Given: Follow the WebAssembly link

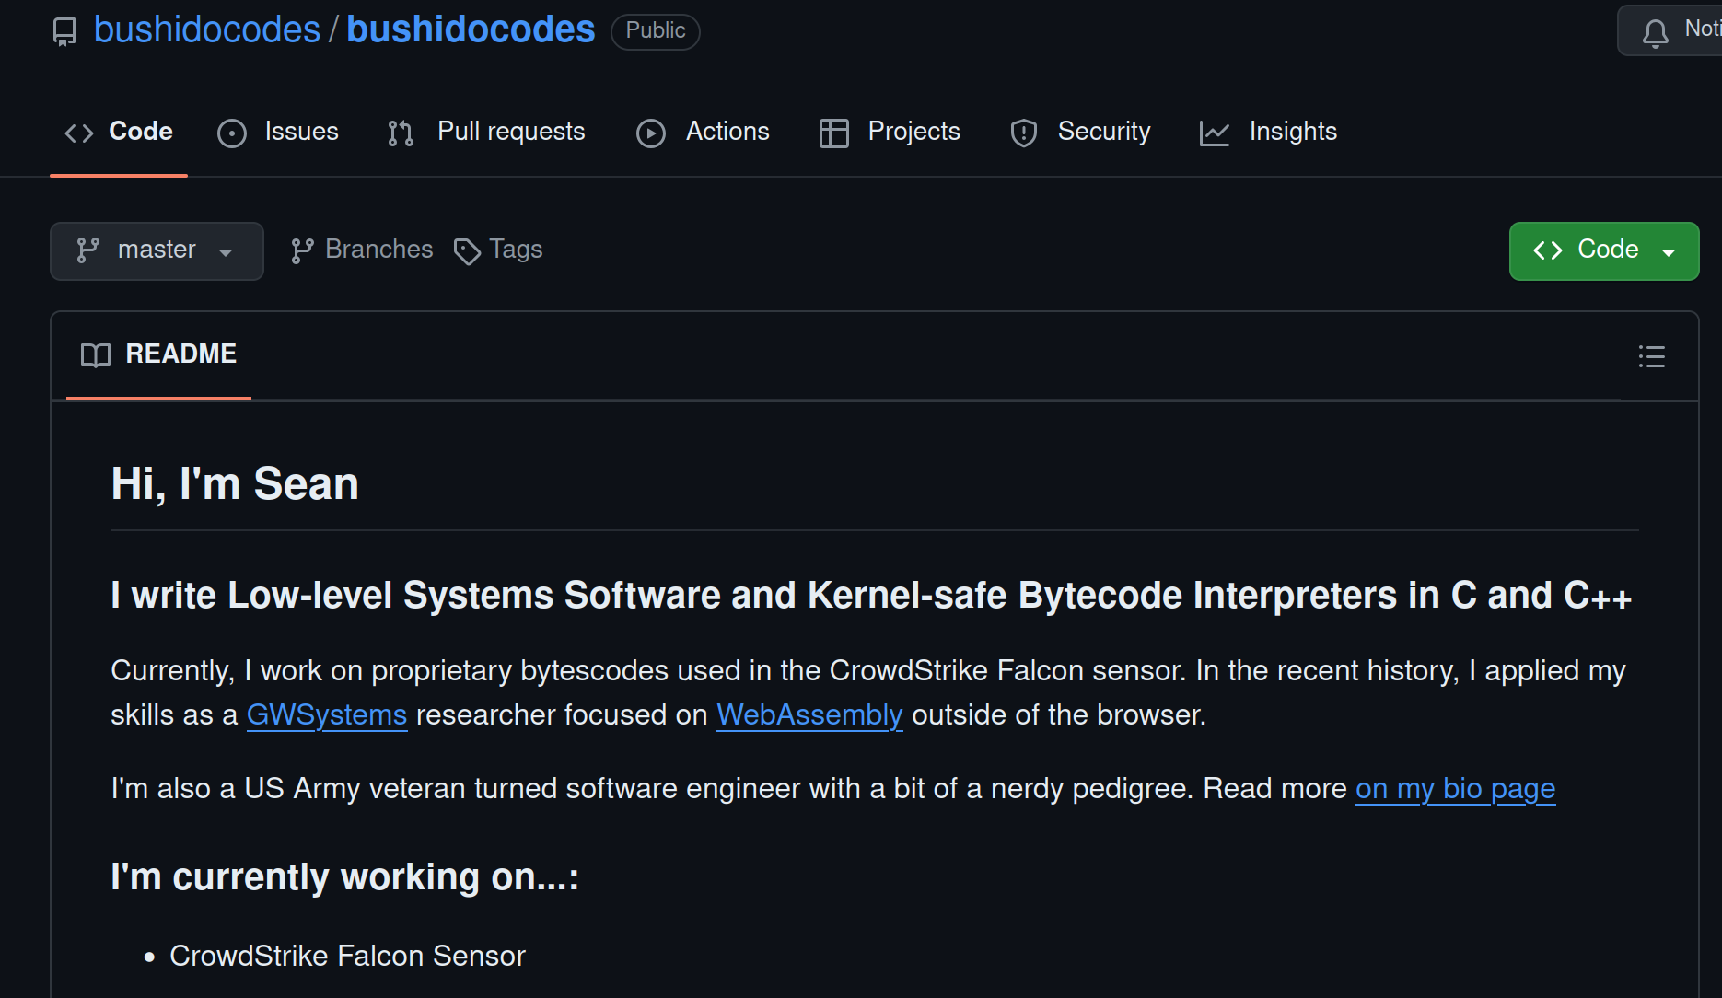Looking at the screenshot, I should tap(809, 714).
